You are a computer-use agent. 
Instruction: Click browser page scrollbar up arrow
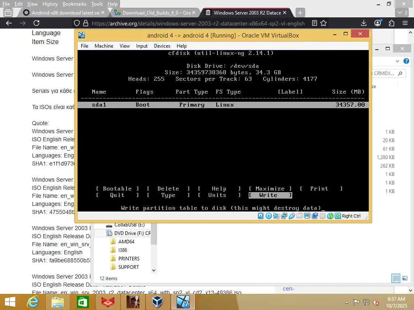[410, 33]
